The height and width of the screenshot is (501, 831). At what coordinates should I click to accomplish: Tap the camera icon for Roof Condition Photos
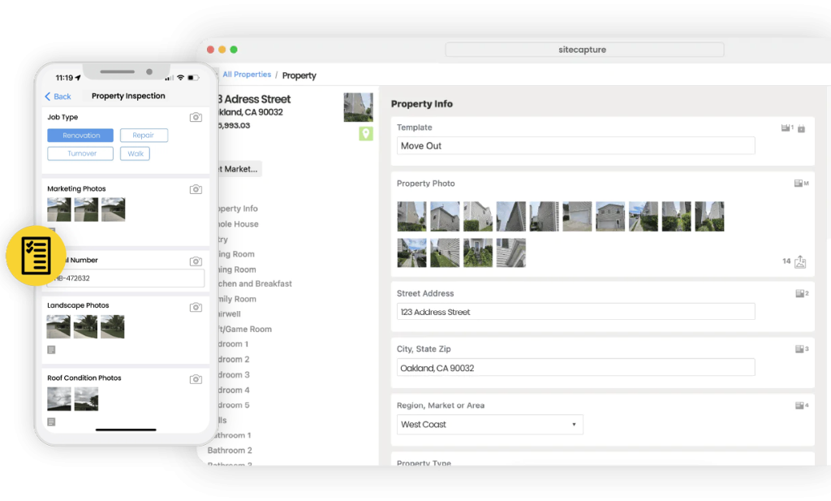pyautogui.click(x=196, y=379)
